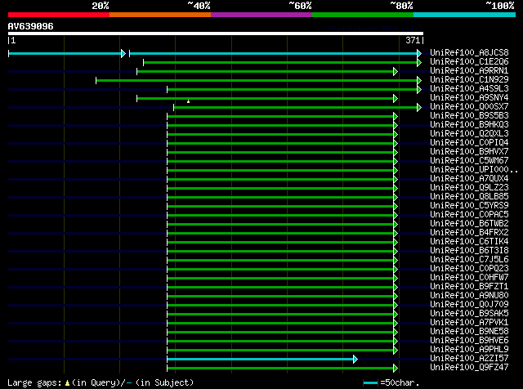Select label UniRef100_B9FZT1
Image resolution: width=523 pixels, height=389 pixels.
tap(469, 287)
